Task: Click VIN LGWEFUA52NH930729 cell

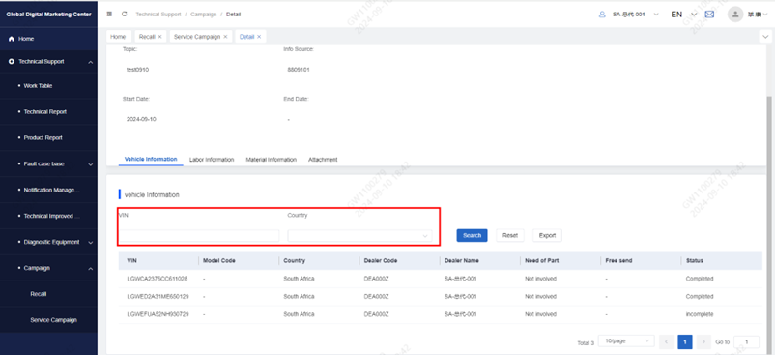Action: click(x=158, y=314)
